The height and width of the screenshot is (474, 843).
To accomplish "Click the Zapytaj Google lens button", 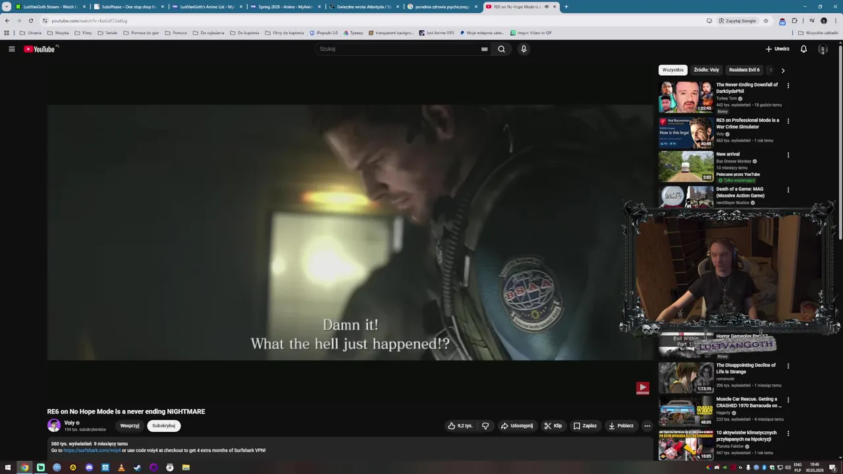I will coord(737,20).
